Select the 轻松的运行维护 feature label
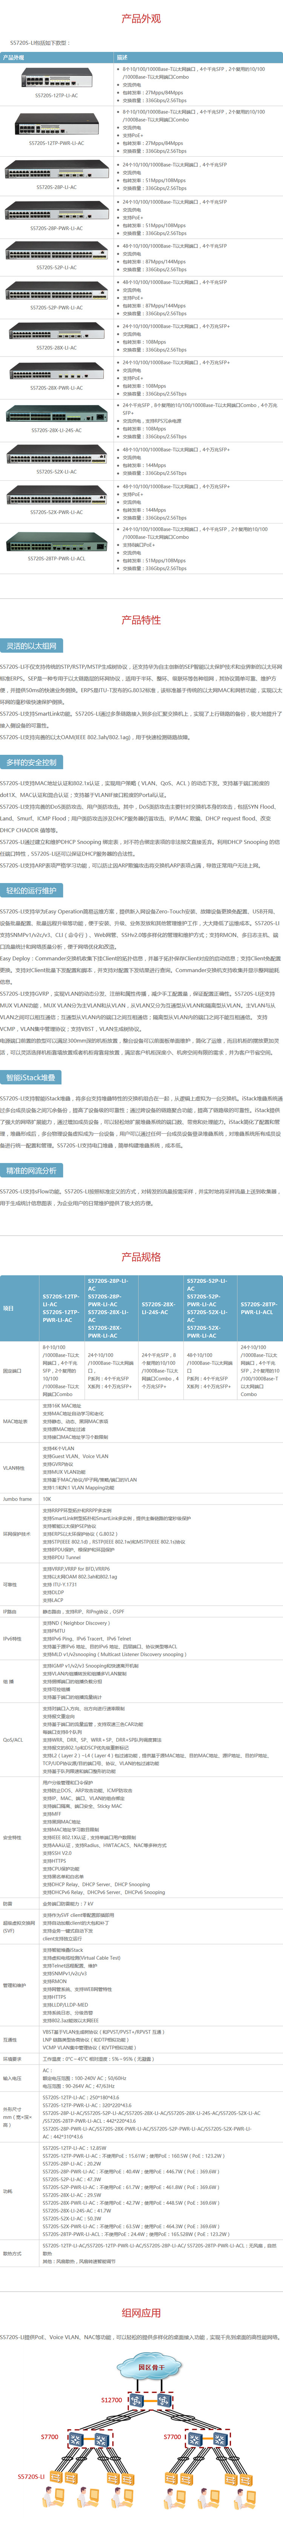283x2532 pixels. click(31, 891)
